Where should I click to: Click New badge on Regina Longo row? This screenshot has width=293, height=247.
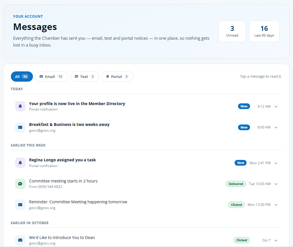241,162
